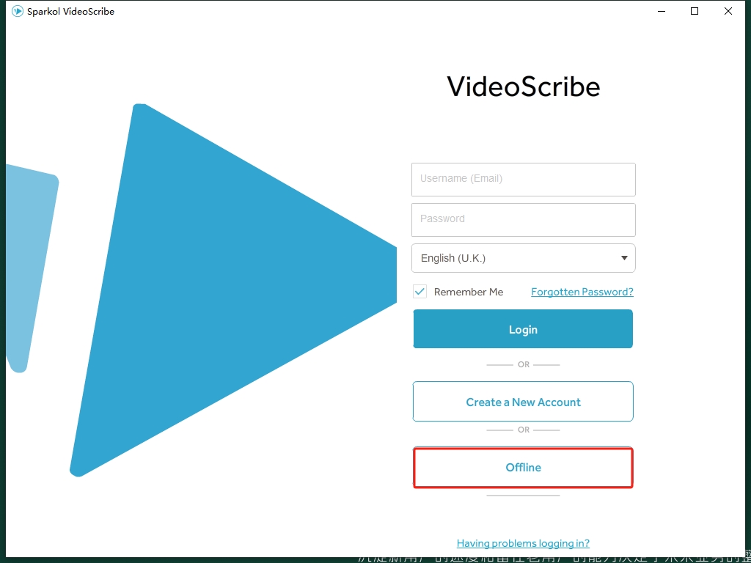Focus the Password input field
751x563 pixels.
click(x=523, y=220)
